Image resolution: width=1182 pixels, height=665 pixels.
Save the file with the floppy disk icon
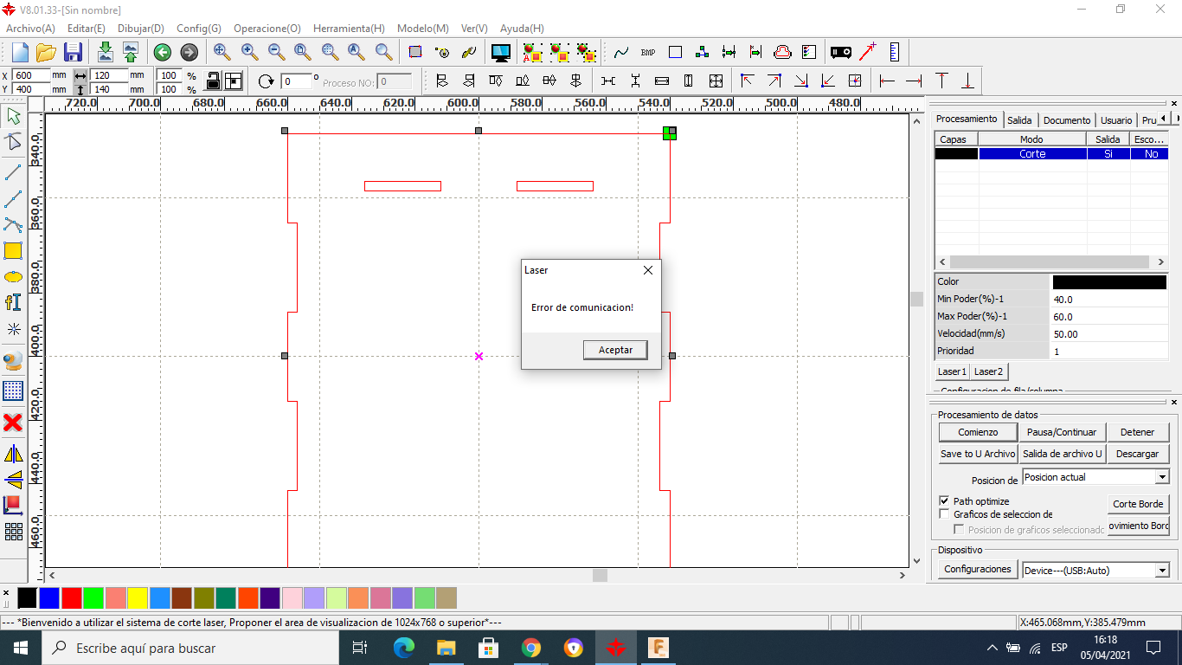coord(74,52)
